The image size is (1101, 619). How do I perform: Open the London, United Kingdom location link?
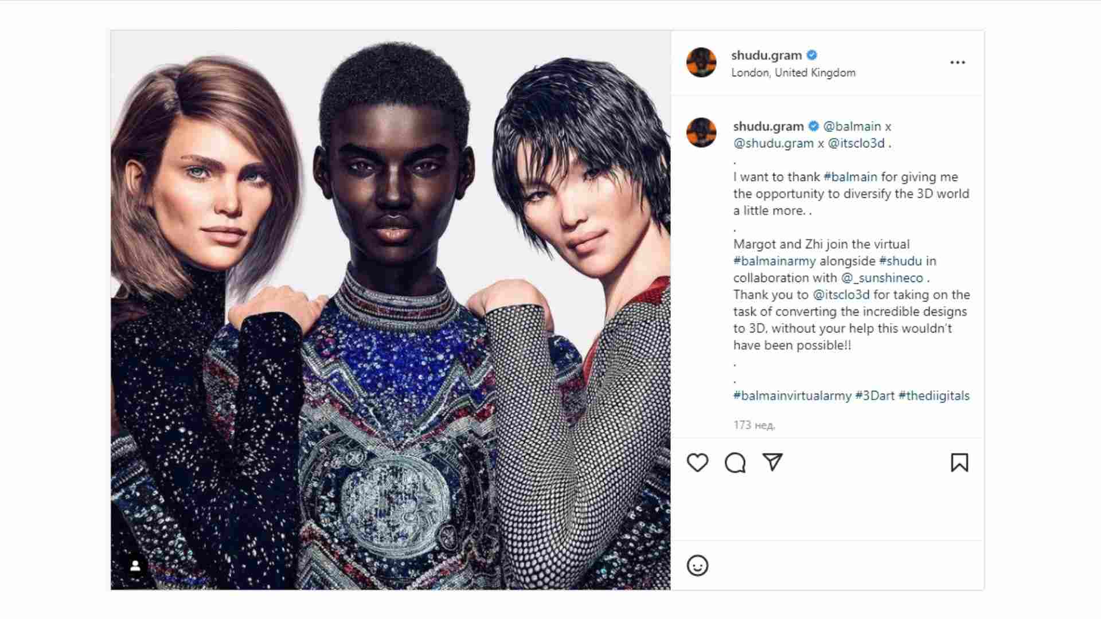(x=793, y=73)
